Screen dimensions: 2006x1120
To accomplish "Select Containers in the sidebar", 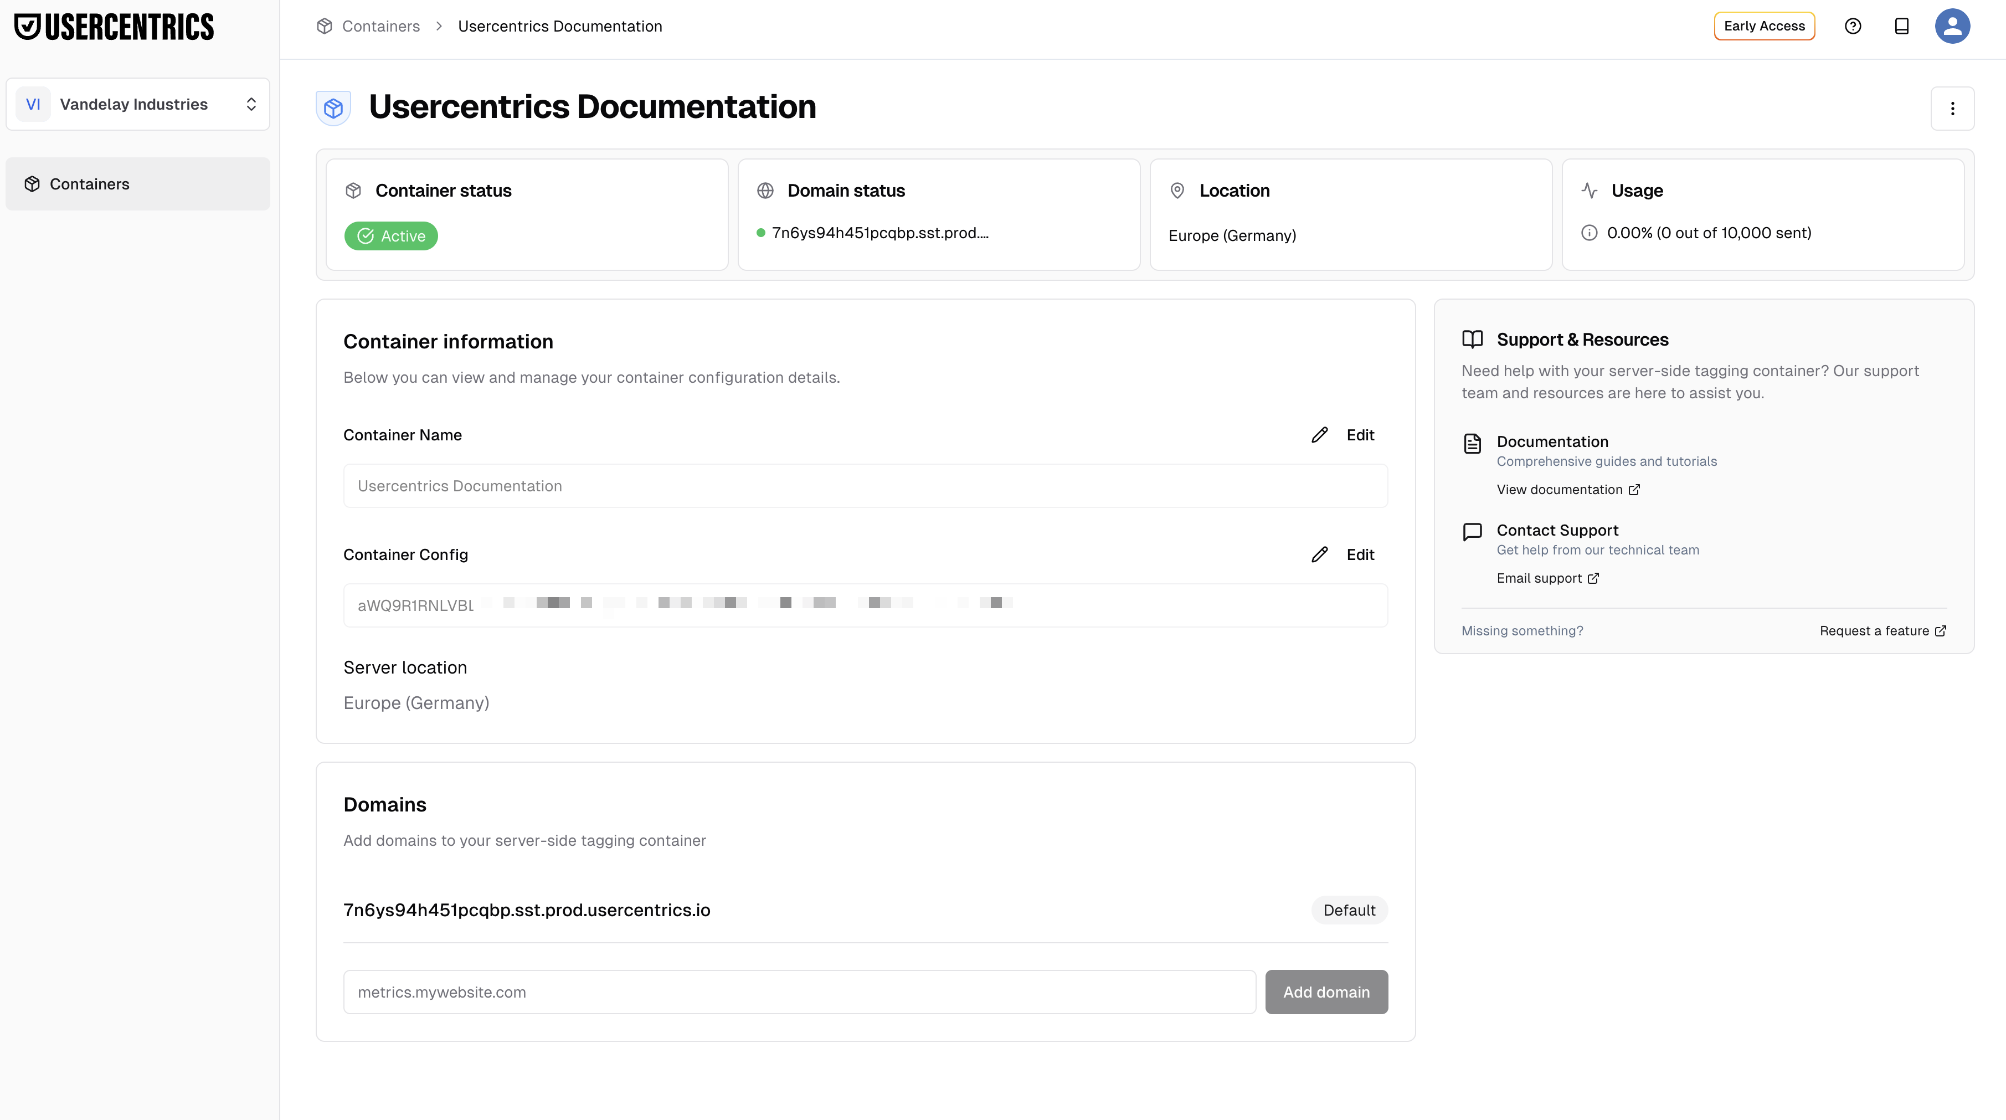I will coord(138,184).
